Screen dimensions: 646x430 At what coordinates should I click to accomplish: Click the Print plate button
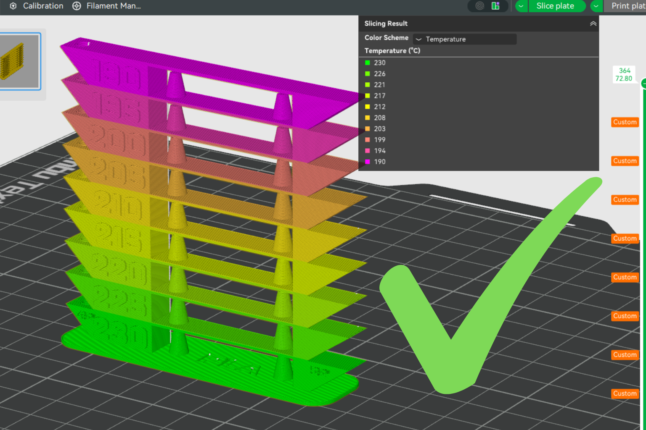(x=625, y=6)
